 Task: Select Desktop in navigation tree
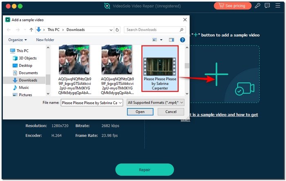[25, 66]
